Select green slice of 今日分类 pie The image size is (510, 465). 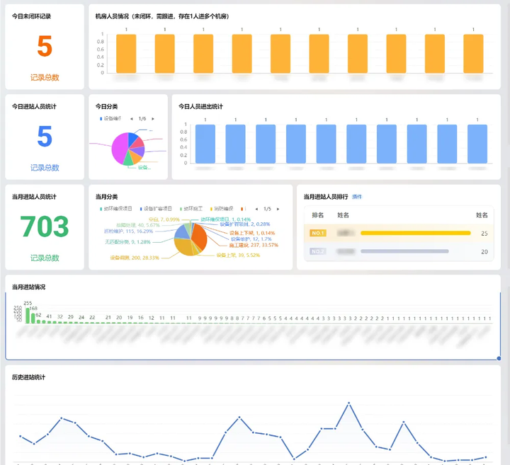128,159
